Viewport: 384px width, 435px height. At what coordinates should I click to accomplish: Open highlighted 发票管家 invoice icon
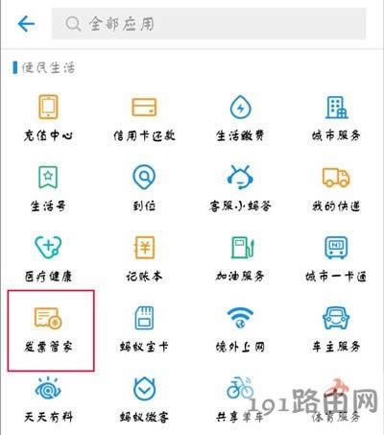48,318
